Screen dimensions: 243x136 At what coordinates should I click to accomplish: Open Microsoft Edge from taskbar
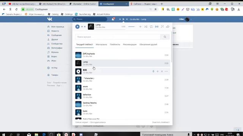coord(44,134)
